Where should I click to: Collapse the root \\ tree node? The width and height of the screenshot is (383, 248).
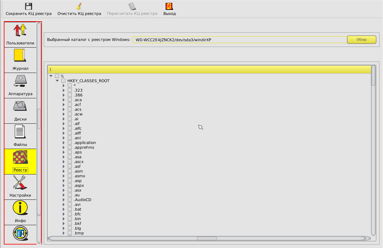pyautogui.click(x=51, y=76)
